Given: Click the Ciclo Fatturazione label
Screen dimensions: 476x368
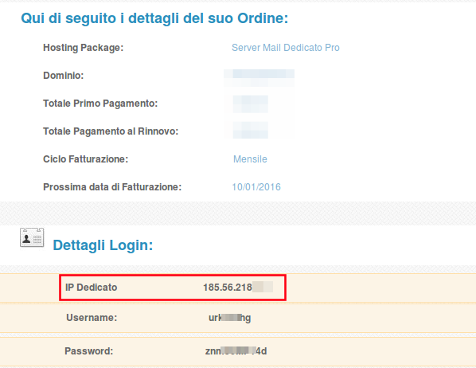Looking at the screenshot, I should [86, 159].
